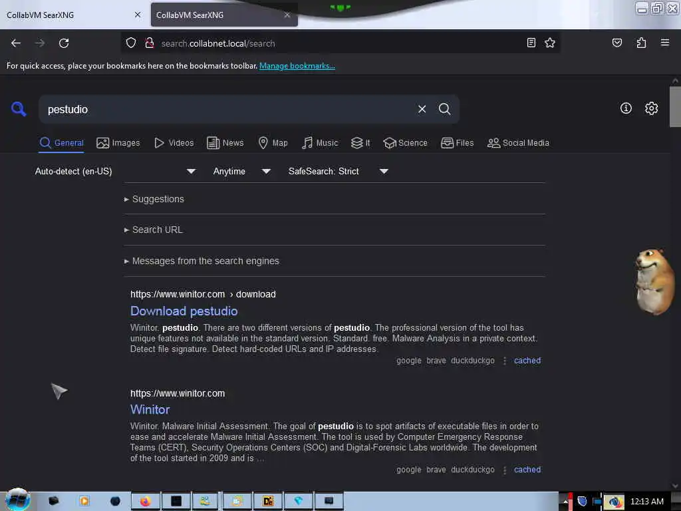Click the Firefox taskbar button
Viewport: 681px width, 511px height.
point(146,502)
